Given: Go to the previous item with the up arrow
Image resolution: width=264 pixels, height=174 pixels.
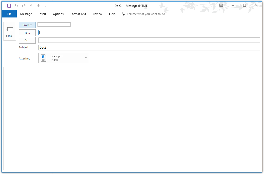Looking at the screenshot, I should (x=31, y=6).
